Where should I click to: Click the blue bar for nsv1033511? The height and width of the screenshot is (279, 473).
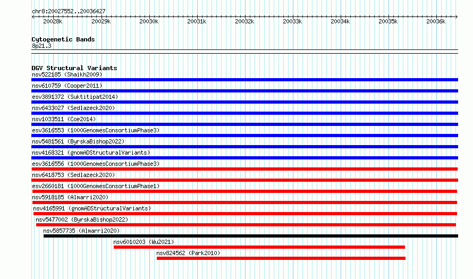pyautogui.click(x=244, y=124)
